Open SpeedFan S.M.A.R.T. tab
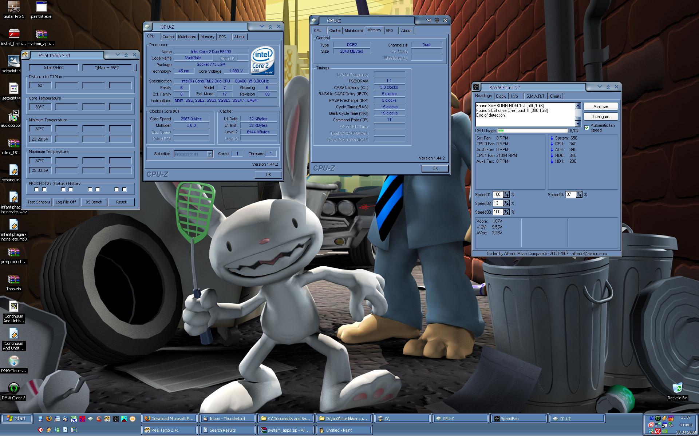This screenshot has width=699, height=436. coord(536,96)
